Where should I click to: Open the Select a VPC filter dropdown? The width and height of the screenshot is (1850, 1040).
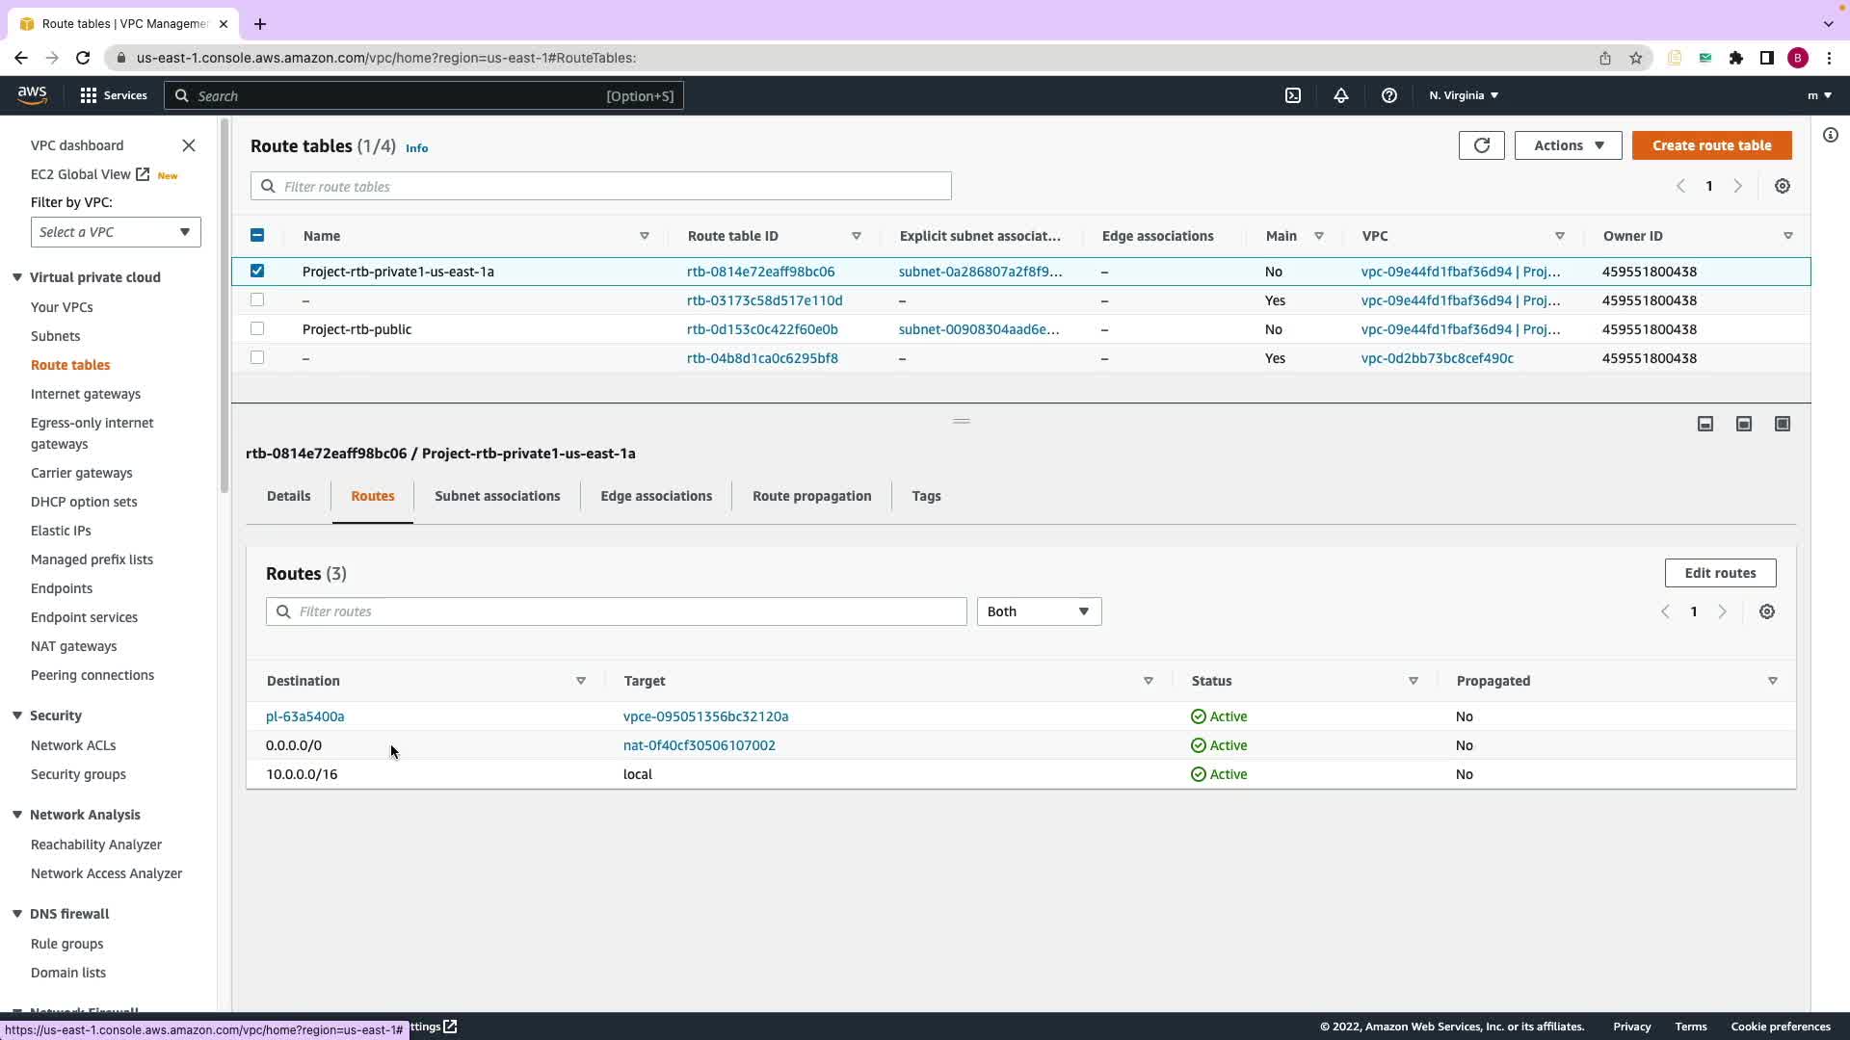(x=116, y=232)
